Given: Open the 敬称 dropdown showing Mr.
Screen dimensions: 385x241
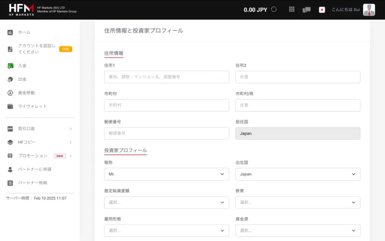Looking at the screenshot, I should tap(167, 174).
